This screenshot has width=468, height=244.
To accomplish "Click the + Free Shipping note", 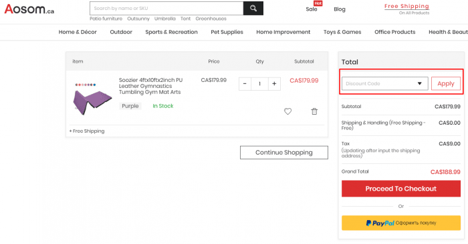I will coord(87,131).
